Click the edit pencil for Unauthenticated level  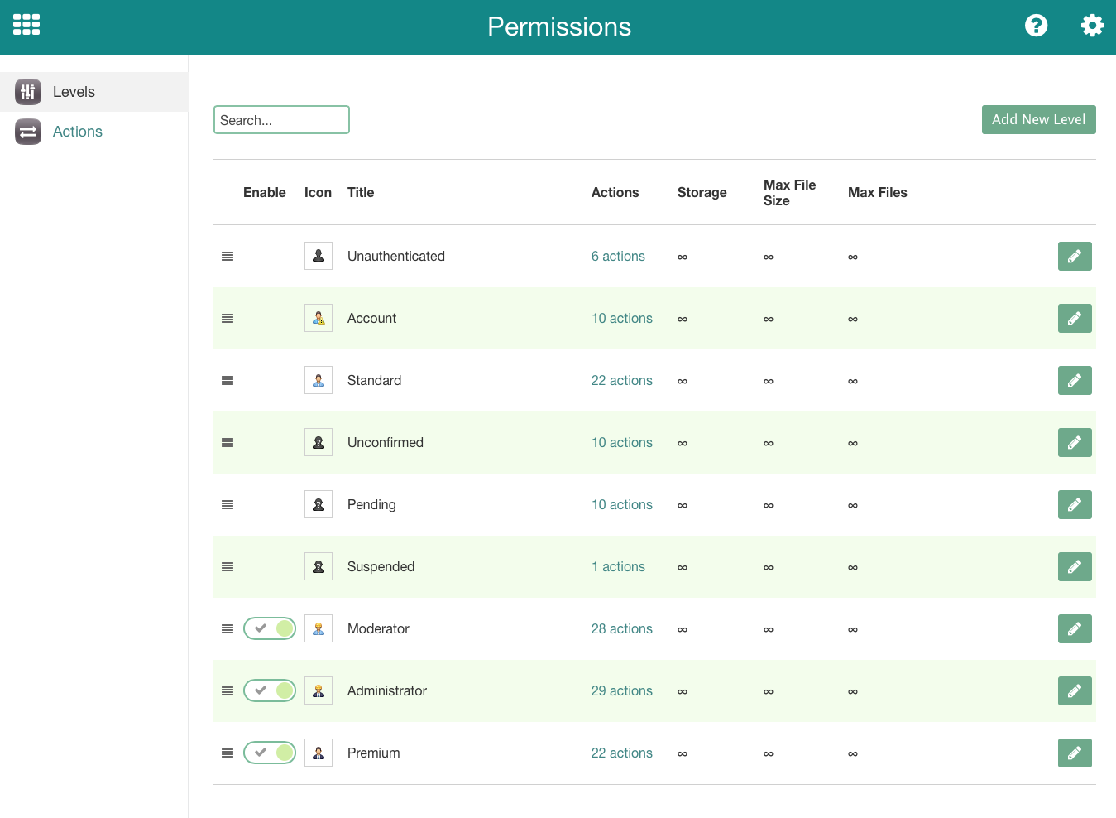[1074, 257]
